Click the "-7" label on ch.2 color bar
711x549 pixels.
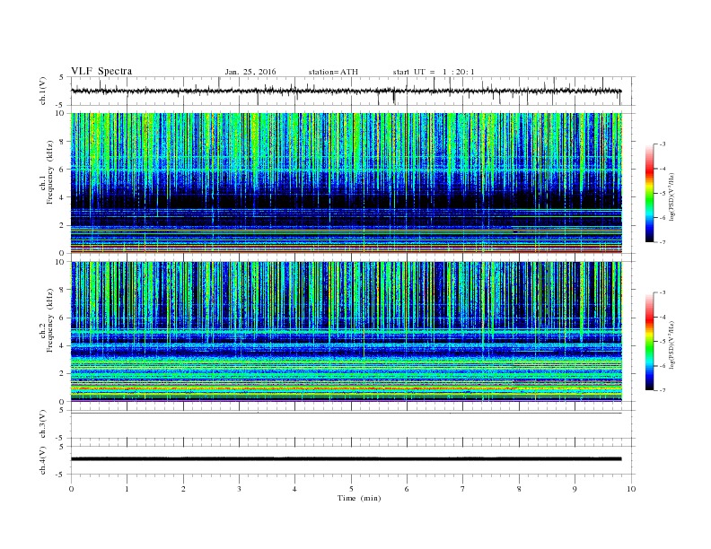[663, 390]
